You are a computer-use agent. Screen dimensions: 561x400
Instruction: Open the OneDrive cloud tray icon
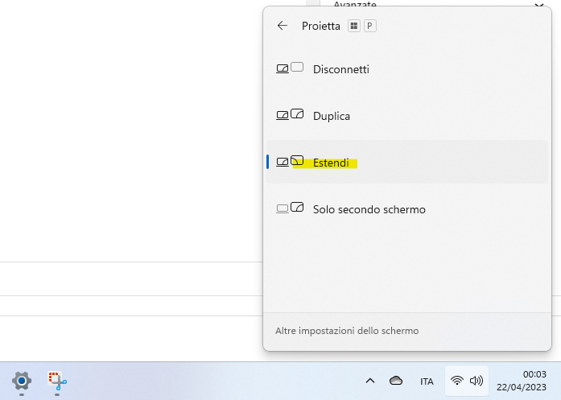tap(395, 381)
